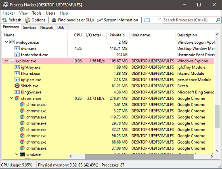Click the Skitch.exe red icon
The width and height of the screenshot is (222, 169).
coord(17,86)
